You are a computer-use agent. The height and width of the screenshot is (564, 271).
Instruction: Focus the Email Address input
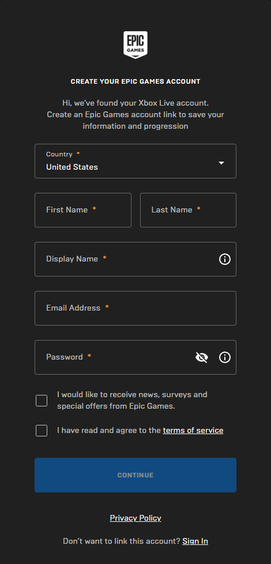coord(135,308)
